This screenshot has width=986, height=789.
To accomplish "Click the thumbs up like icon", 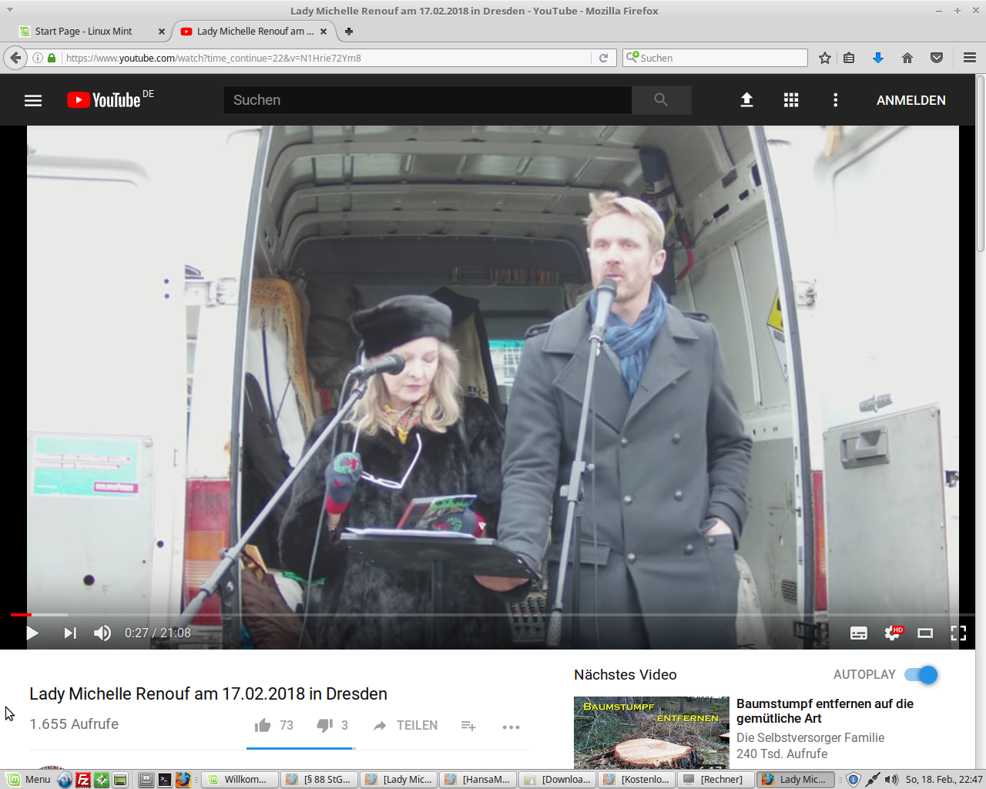I will pyautogui.click(x=263, y=726).
